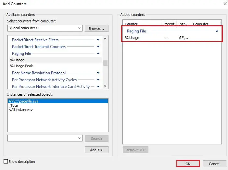Click the PacketDirect Receive Filters label
The image size is (228, 170).
(35, 40)
